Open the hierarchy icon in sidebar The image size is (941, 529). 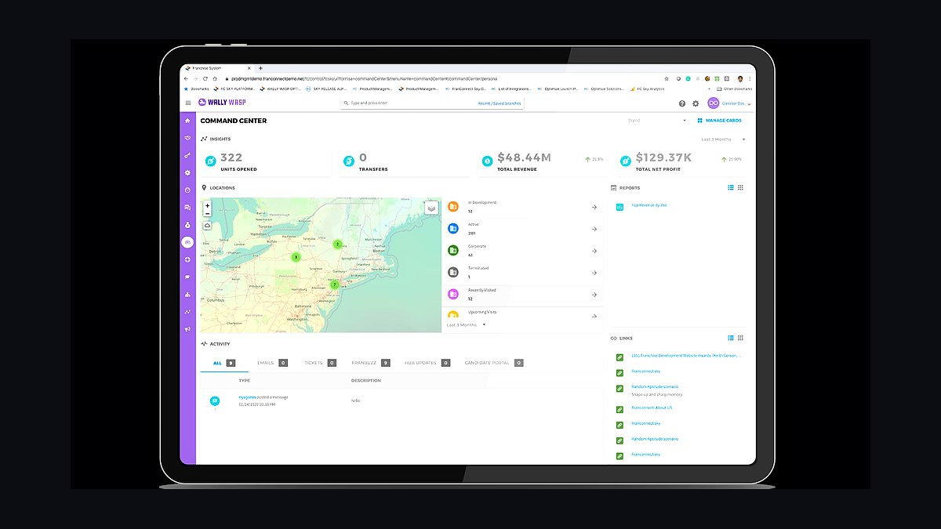pos(187,295)
